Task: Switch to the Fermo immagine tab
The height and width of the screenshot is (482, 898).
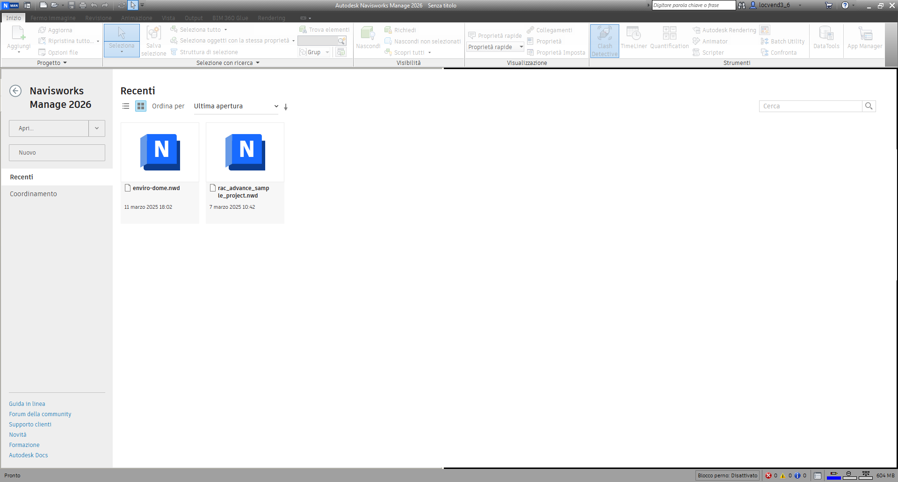Action: (53, 18)
